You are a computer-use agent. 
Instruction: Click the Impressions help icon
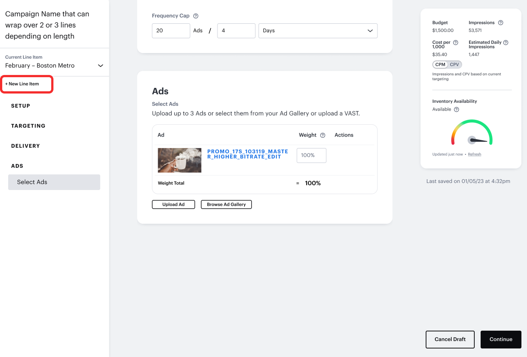[501, 23]
